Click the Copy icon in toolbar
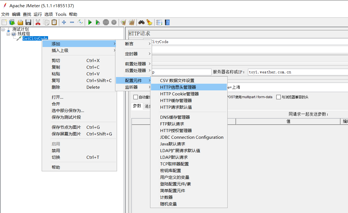348x213 pixels. 46,22
